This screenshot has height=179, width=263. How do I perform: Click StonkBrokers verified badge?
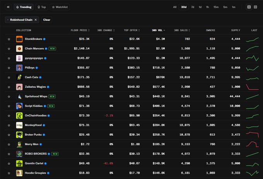pos(44,39)
